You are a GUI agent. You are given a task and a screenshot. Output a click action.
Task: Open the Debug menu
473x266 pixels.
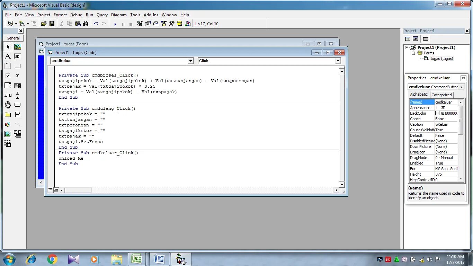76,15
